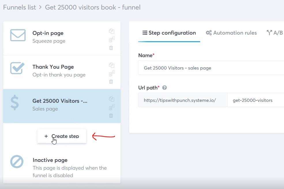Viewport: 284px width, 189px height.
Task: Open the Step configuration tab
Action: 169,33
